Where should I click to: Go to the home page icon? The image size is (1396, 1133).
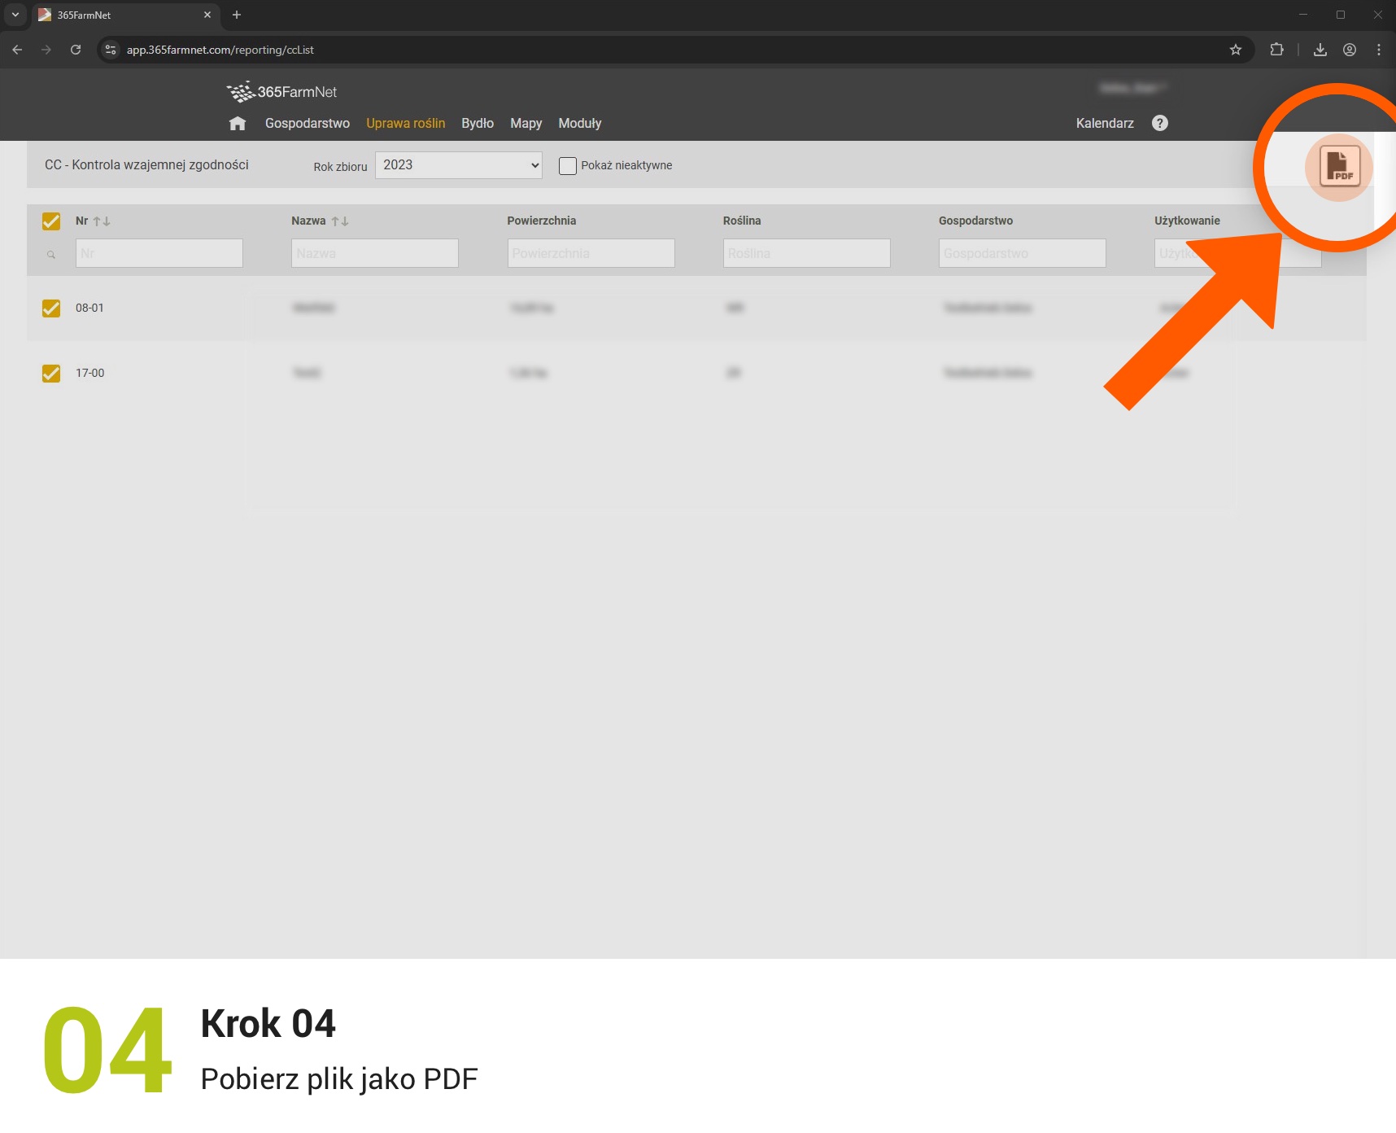(238, 124)
